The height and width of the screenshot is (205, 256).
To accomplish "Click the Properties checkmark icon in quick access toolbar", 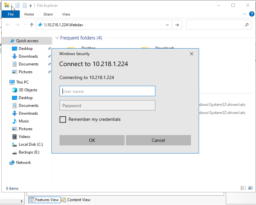I will coord(17,6).
